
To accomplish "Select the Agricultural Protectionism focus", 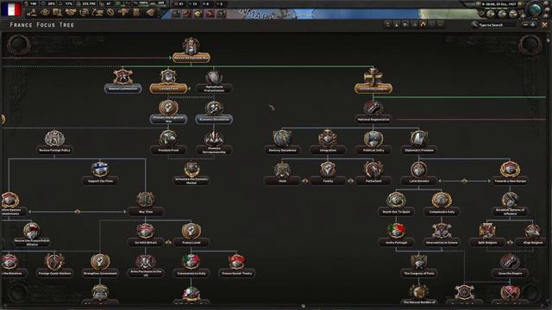I will [x=214, y=82].
